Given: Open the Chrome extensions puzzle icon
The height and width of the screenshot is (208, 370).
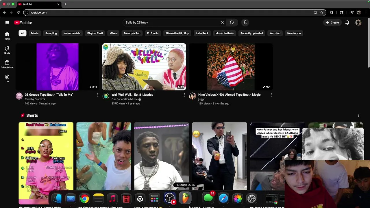Looking at the screenshot, I should tap(331, 12).
